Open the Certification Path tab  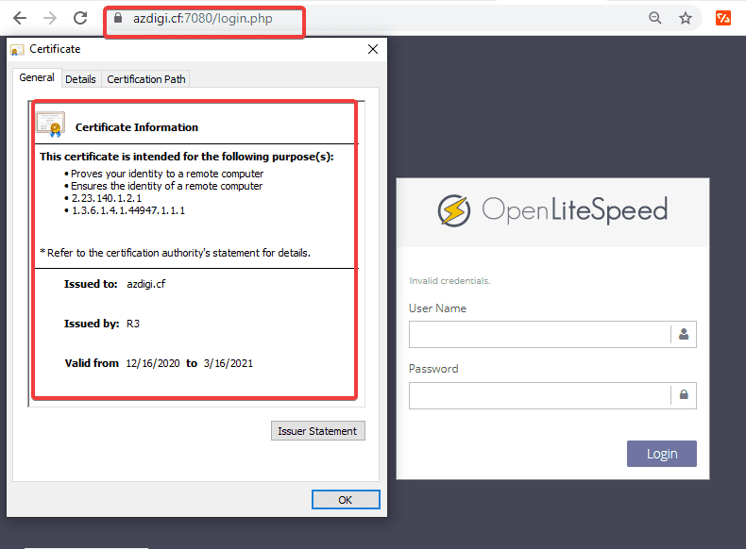(x=146, y=79)
